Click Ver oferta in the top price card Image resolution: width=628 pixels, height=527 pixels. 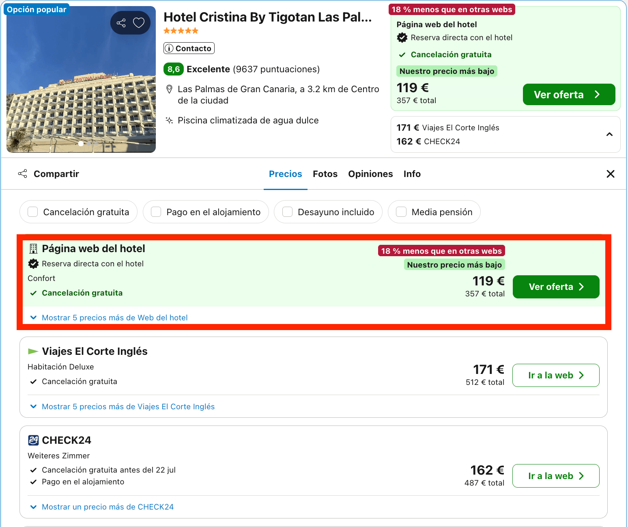coord(569,95)
